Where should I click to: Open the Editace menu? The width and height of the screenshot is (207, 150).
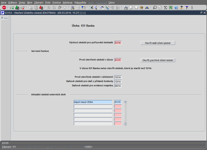(12, 3)
